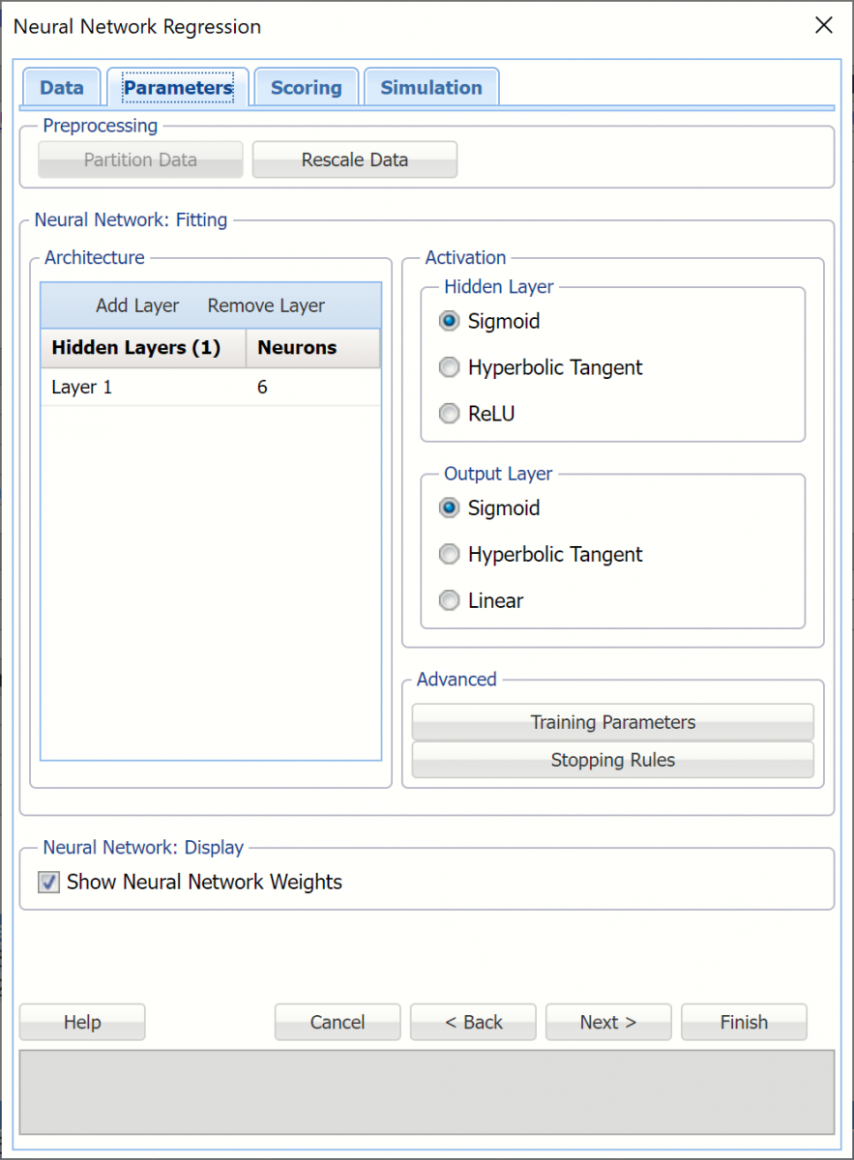Switch to the Data tab
The image size is (854, 1160).
point(61,87)
